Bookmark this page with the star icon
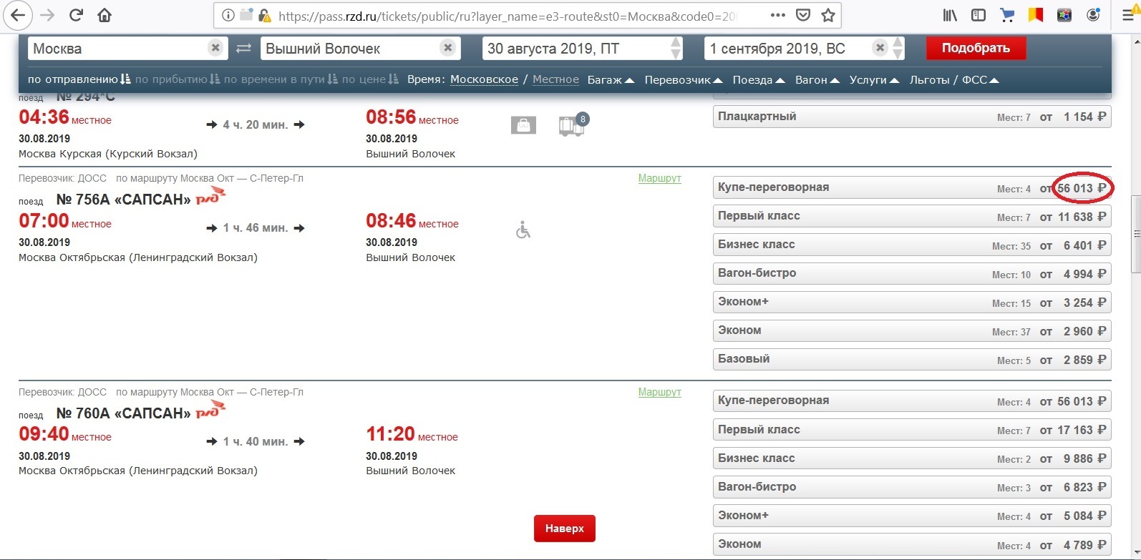 point(828,15)
